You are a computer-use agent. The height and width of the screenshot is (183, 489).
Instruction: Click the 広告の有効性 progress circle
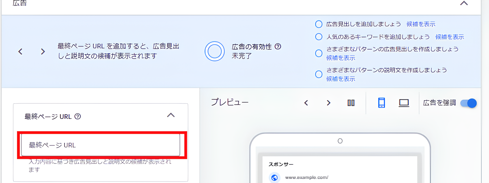pyautogui.click(x=215, y=51)
